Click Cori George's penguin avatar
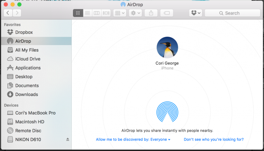264x151 pixels. 167,48
